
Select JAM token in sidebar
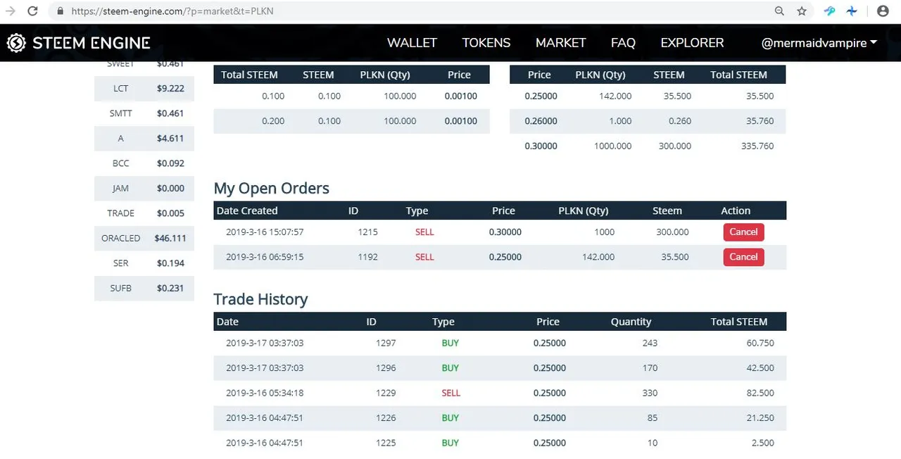[x=144, y=189]
